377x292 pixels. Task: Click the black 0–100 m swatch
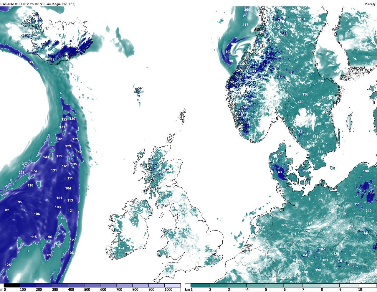pos(12,286)
